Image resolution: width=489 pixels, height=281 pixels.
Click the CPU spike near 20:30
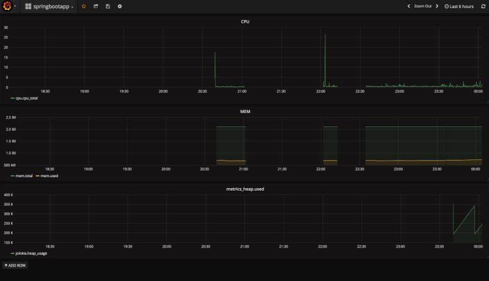(215, 68)
